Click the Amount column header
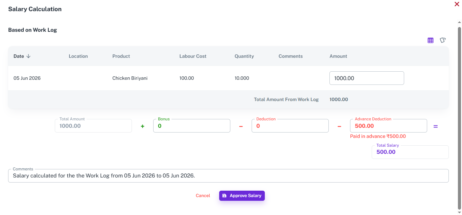Screen dimensions: 462x215 [x=338, y=56]
